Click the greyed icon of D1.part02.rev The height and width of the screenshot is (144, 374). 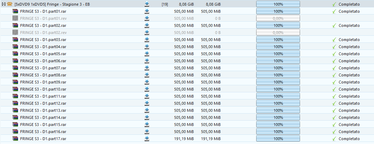pyautogui.click(x=15, y=33)
